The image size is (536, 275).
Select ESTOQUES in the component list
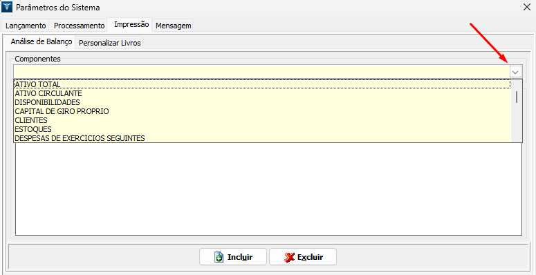(262, 129)
